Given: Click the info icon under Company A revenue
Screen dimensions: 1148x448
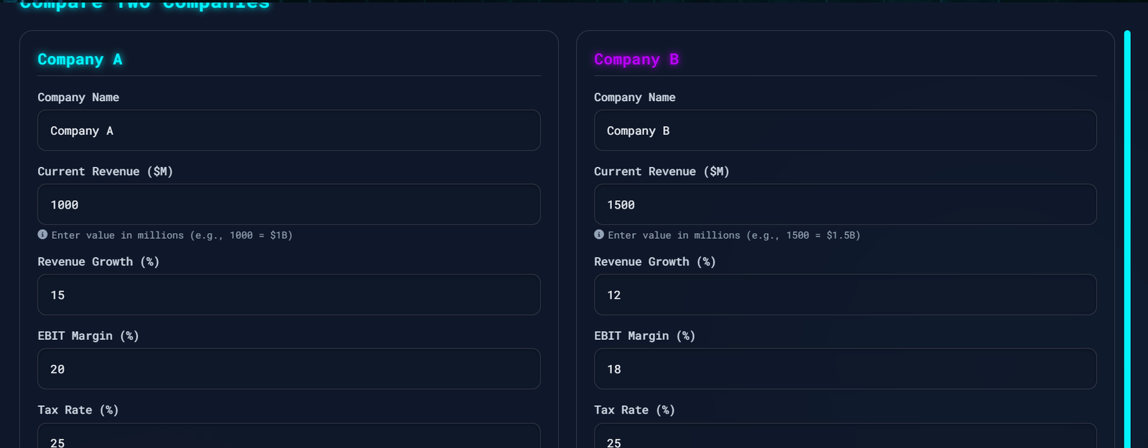Looking at the screenshot, I should [42, 234].
